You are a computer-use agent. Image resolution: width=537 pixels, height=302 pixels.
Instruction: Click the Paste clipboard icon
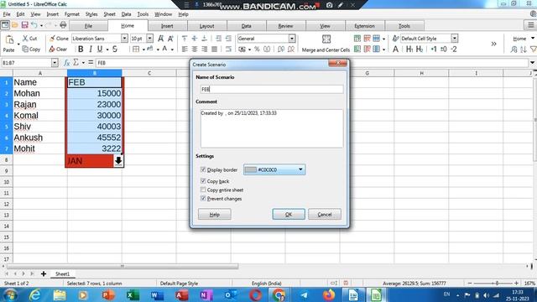[x=9, y=39]
